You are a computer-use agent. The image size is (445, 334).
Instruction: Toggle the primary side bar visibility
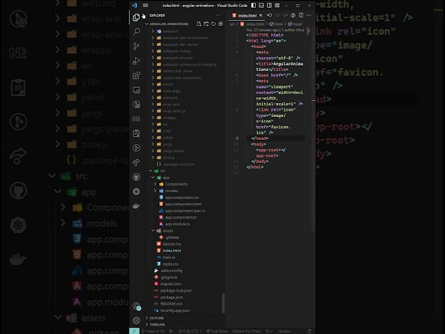(253, 6)
